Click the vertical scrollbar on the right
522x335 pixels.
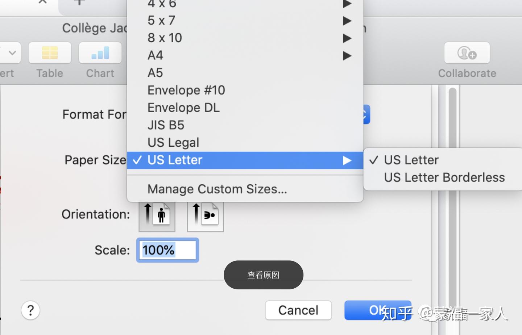(x=452, y=210)
